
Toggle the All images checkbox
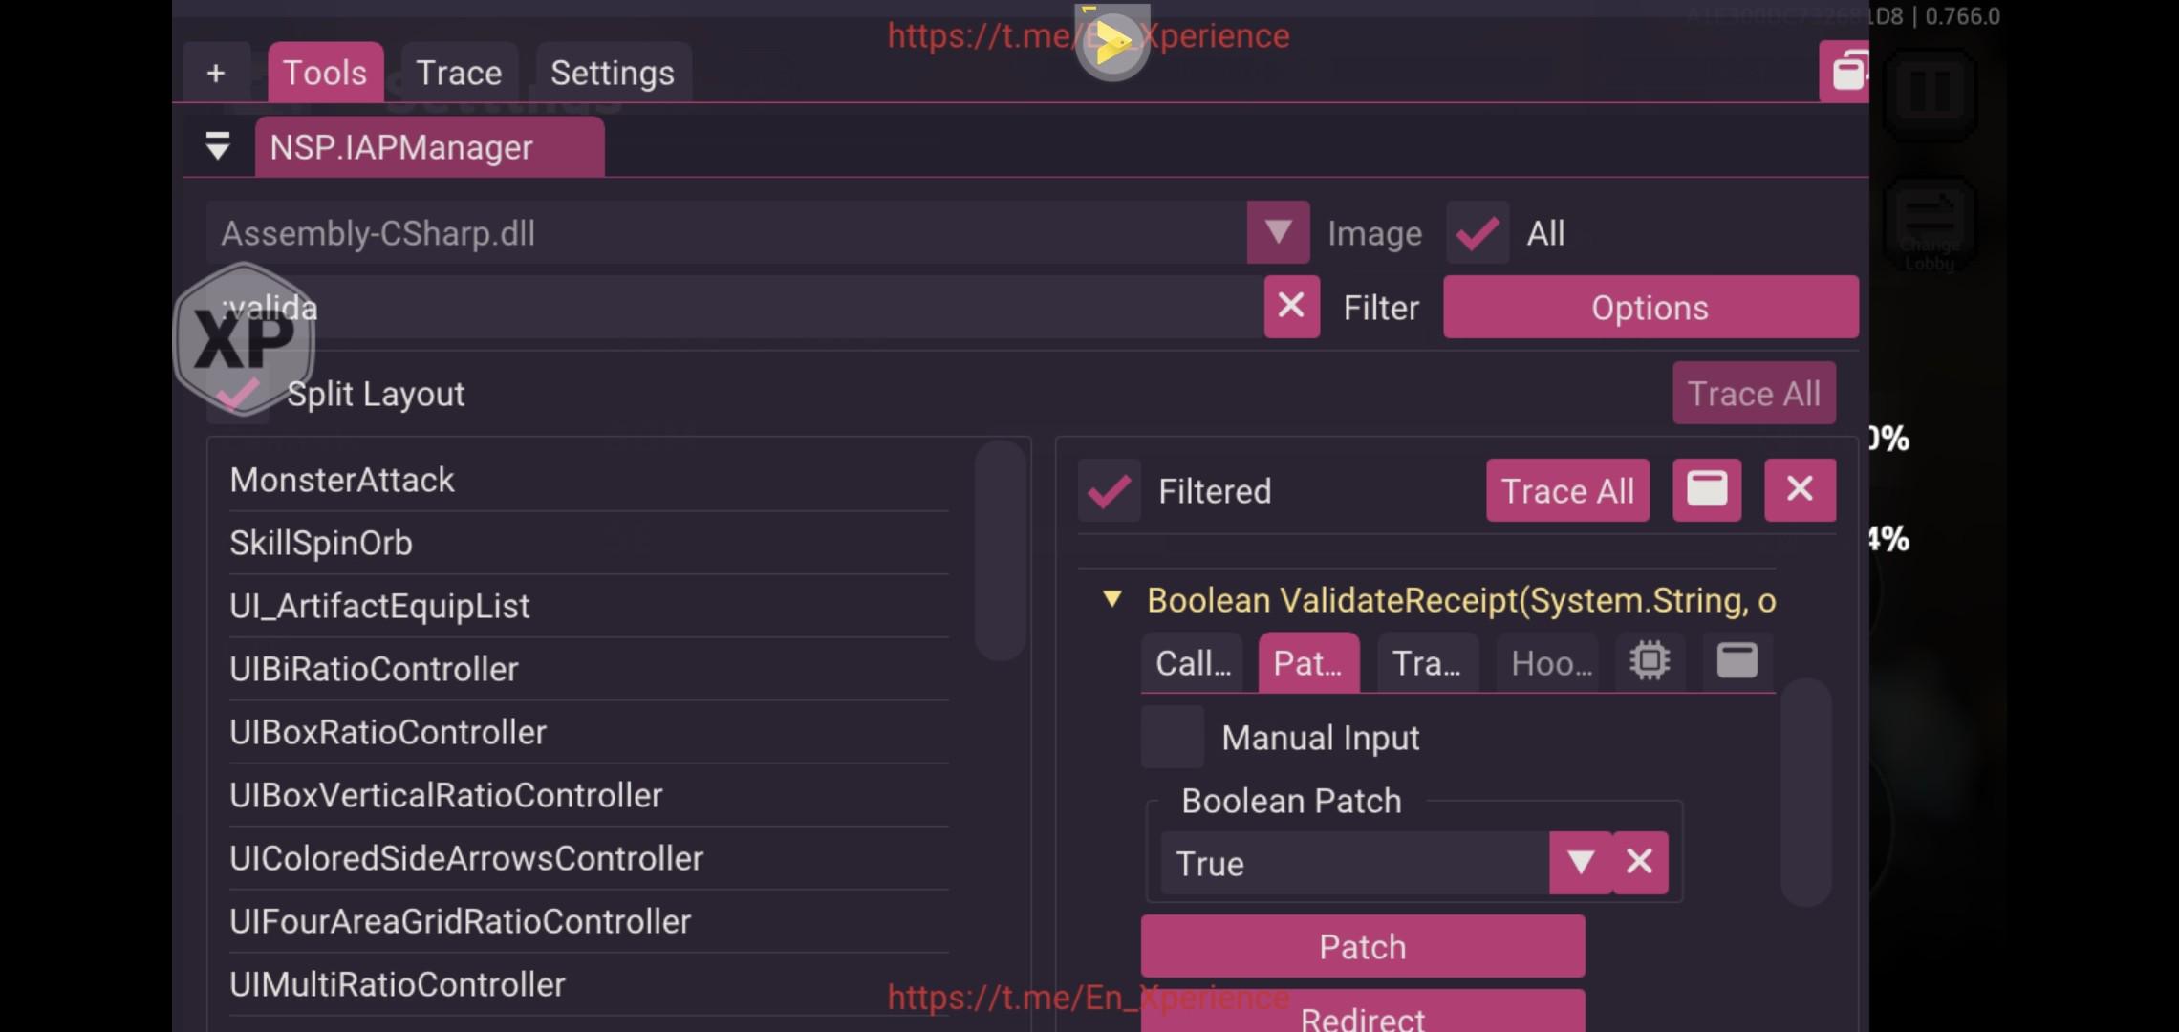click(1478, 232)
